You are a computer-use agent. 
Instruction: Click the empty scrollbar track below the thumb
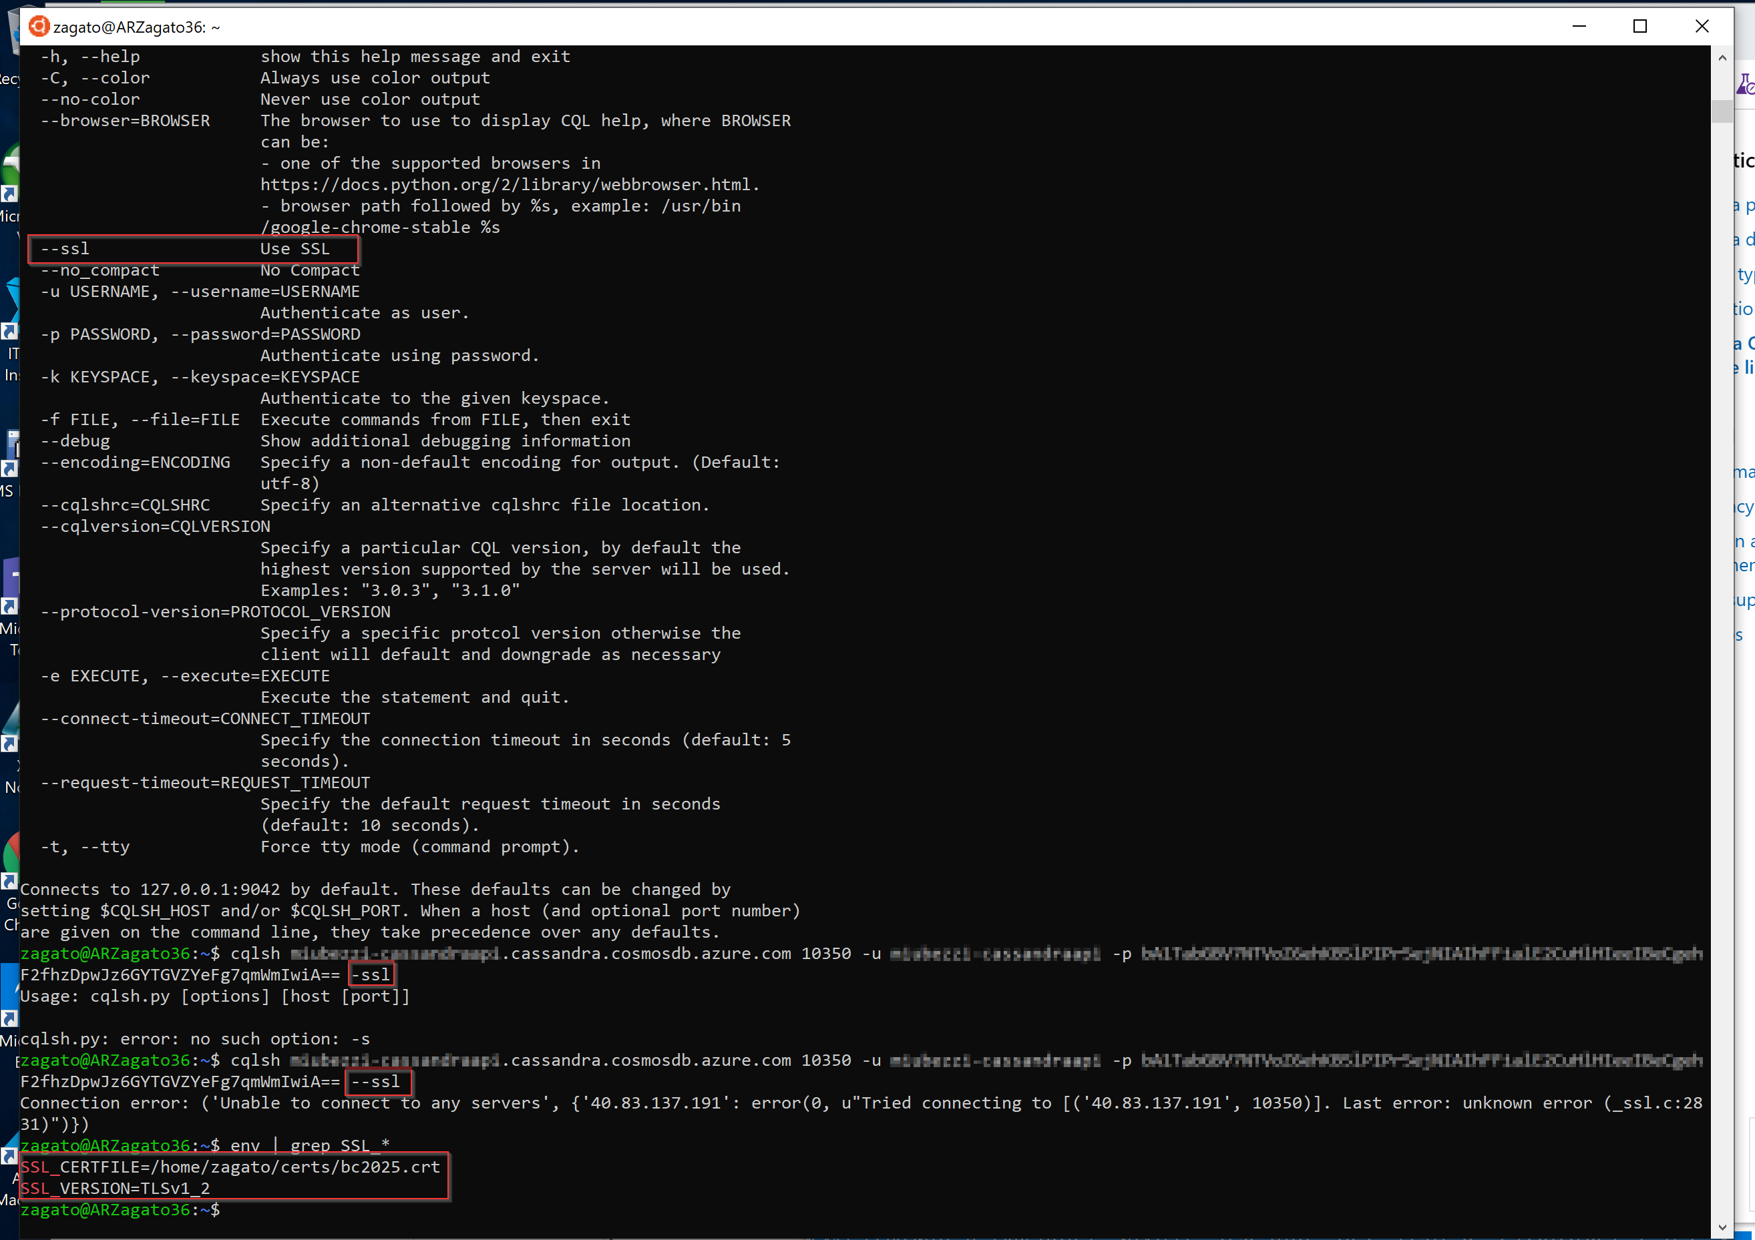click(x=1722, y=611)
